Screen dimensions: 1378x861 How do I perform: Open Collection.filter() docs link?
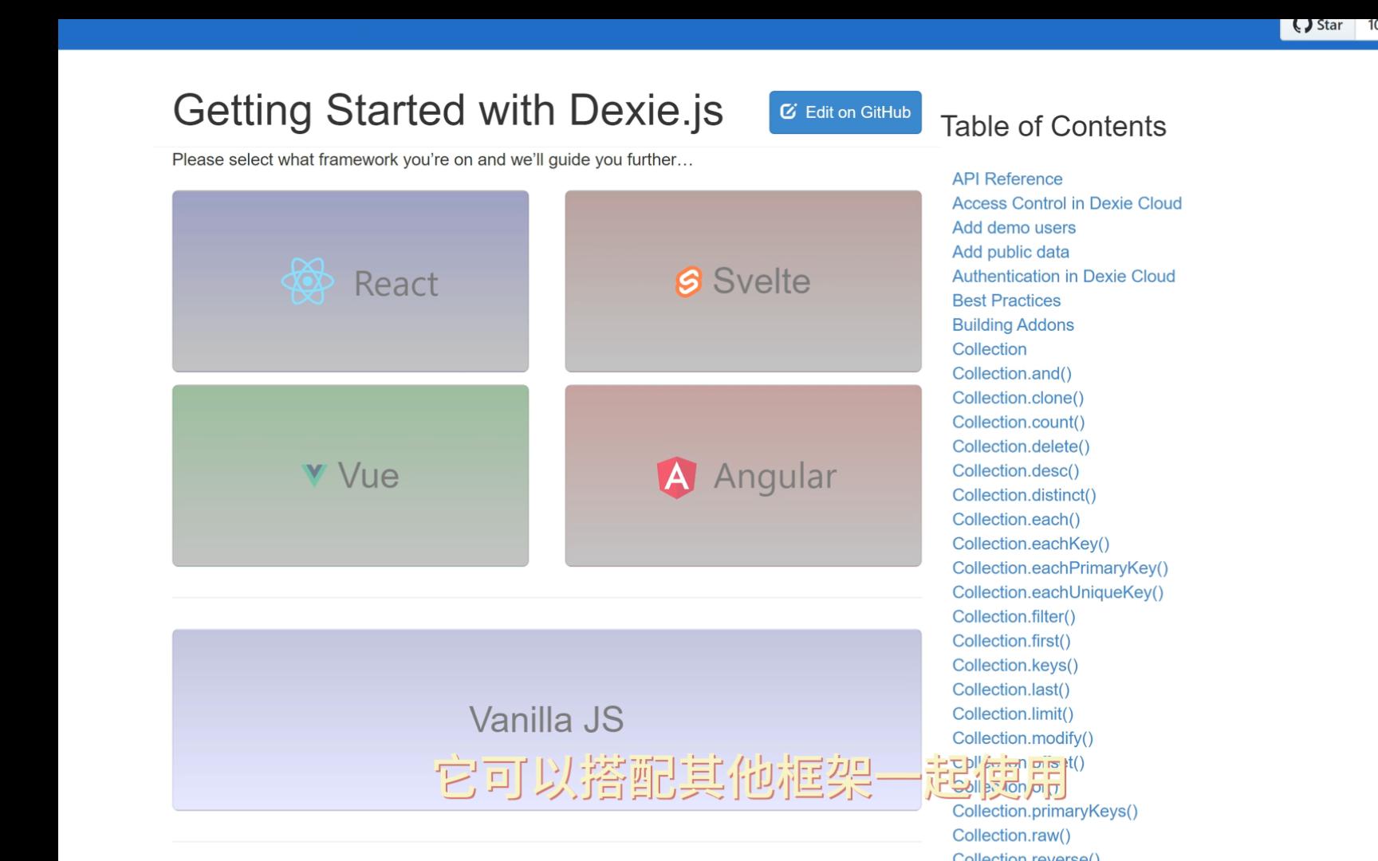[1014, 616]
